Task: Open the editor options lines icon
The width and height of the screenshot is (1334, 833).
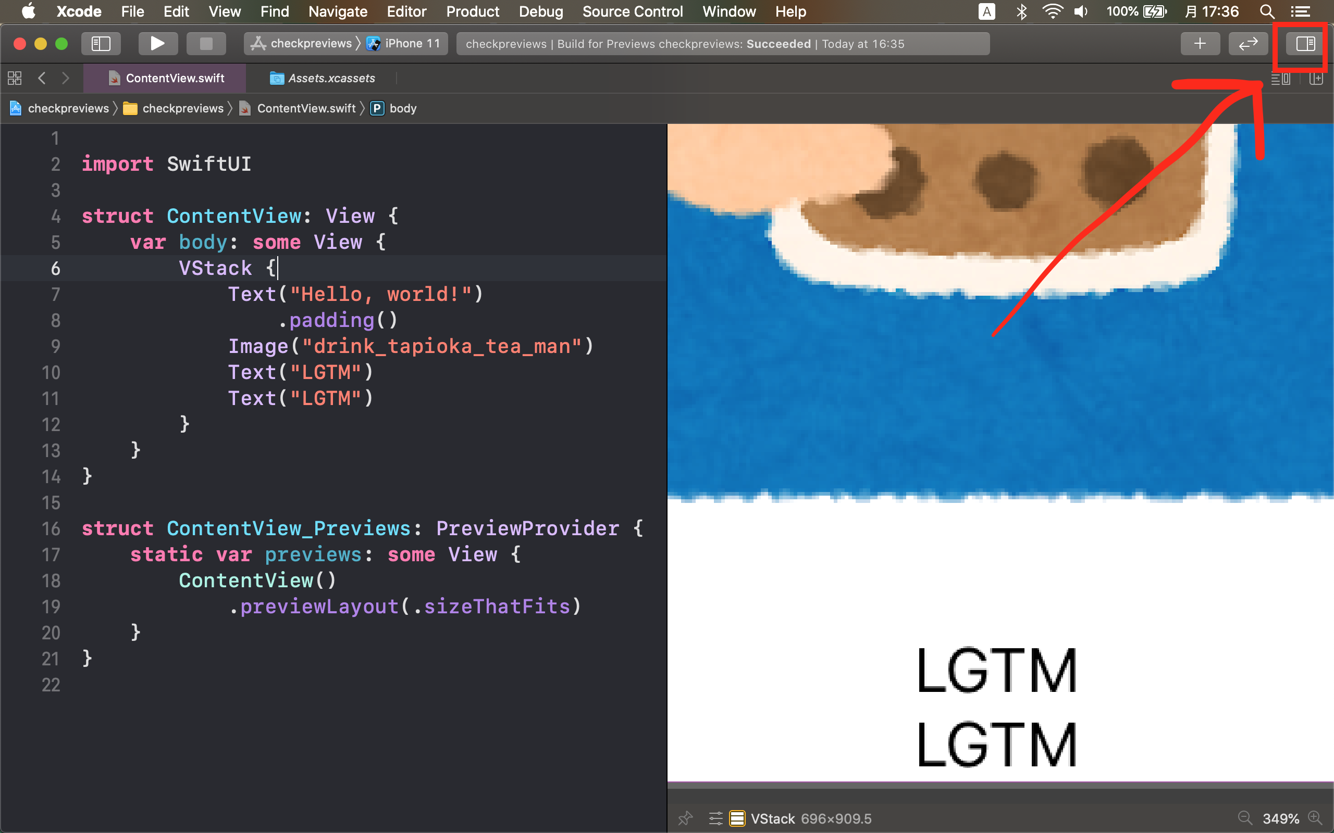Action: click(x=1280, y=79)
